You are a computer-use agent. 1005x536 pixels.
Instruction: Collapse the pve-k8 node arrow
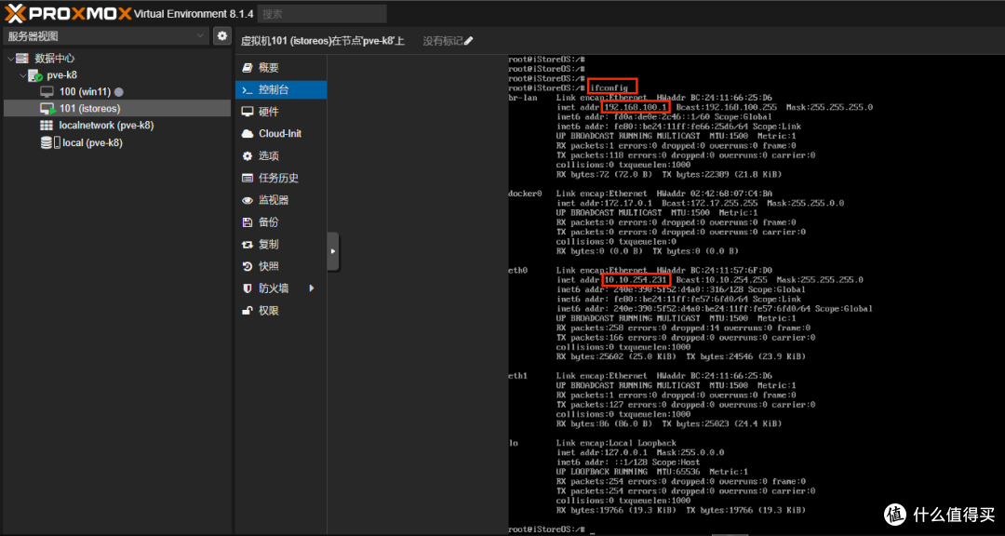(x=23, y=75)
